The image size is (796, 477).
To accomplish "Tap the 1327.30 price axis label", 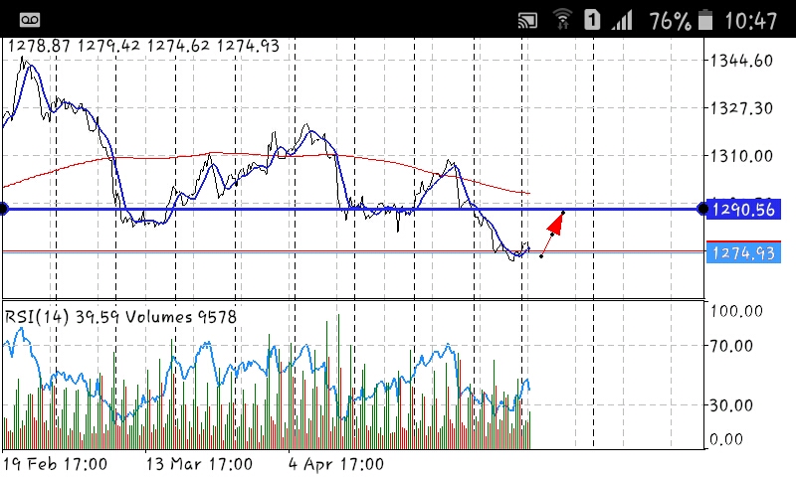I will point(741,108).
